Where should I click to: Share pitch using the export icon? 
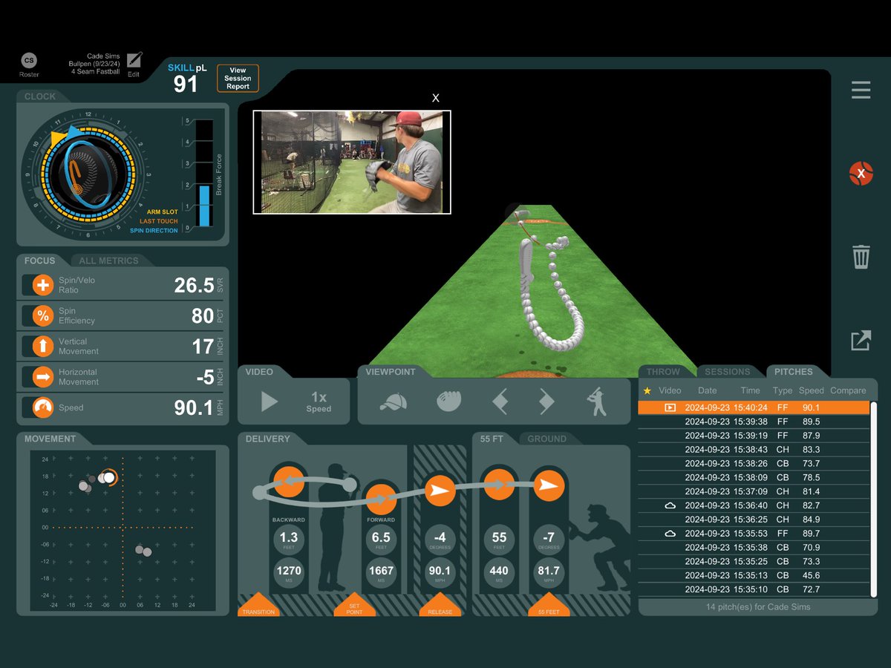(x=861, y=341)
